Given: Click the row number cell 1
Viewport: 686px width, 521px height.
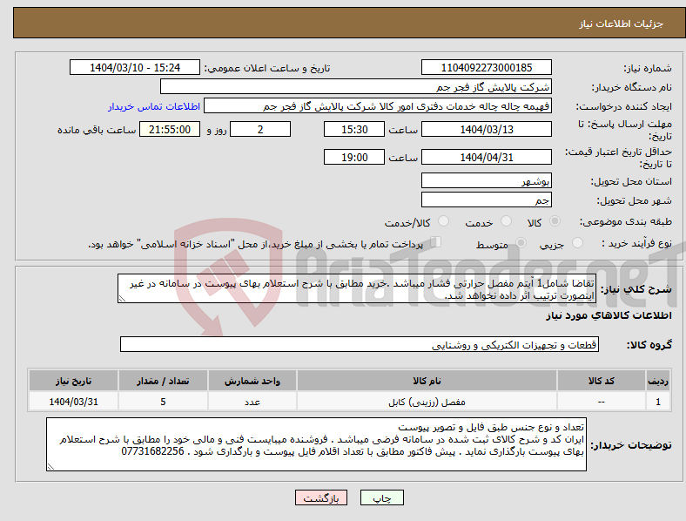Looking at the screenshot, I should click(657, 402).
